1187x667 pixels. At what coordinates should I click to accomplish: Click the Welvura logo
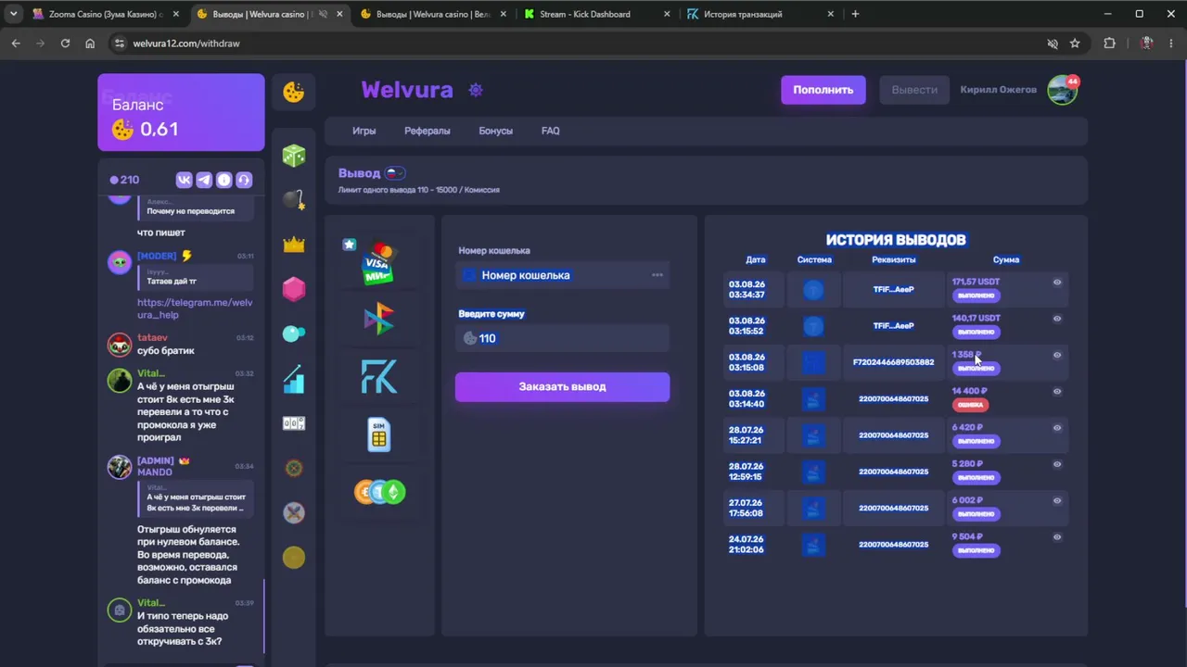pyautogui.click(x=407, y=90)
